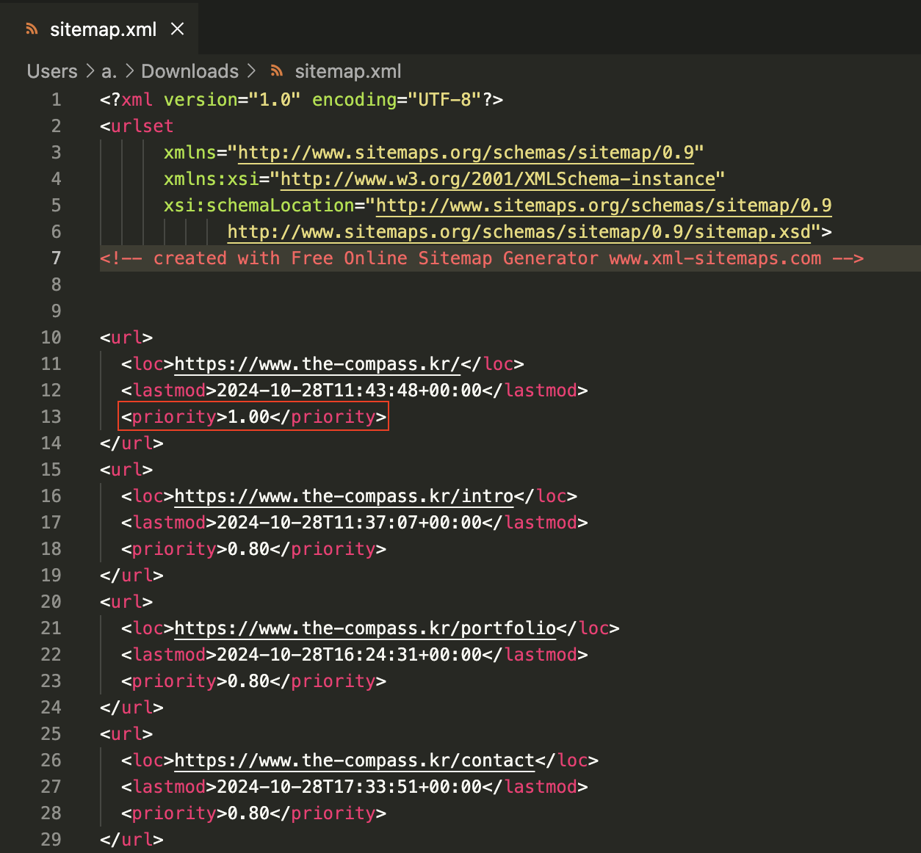Viewport: 921px width, 853px height.
Task: Click line number 7 in gutter
Action: 57,258
